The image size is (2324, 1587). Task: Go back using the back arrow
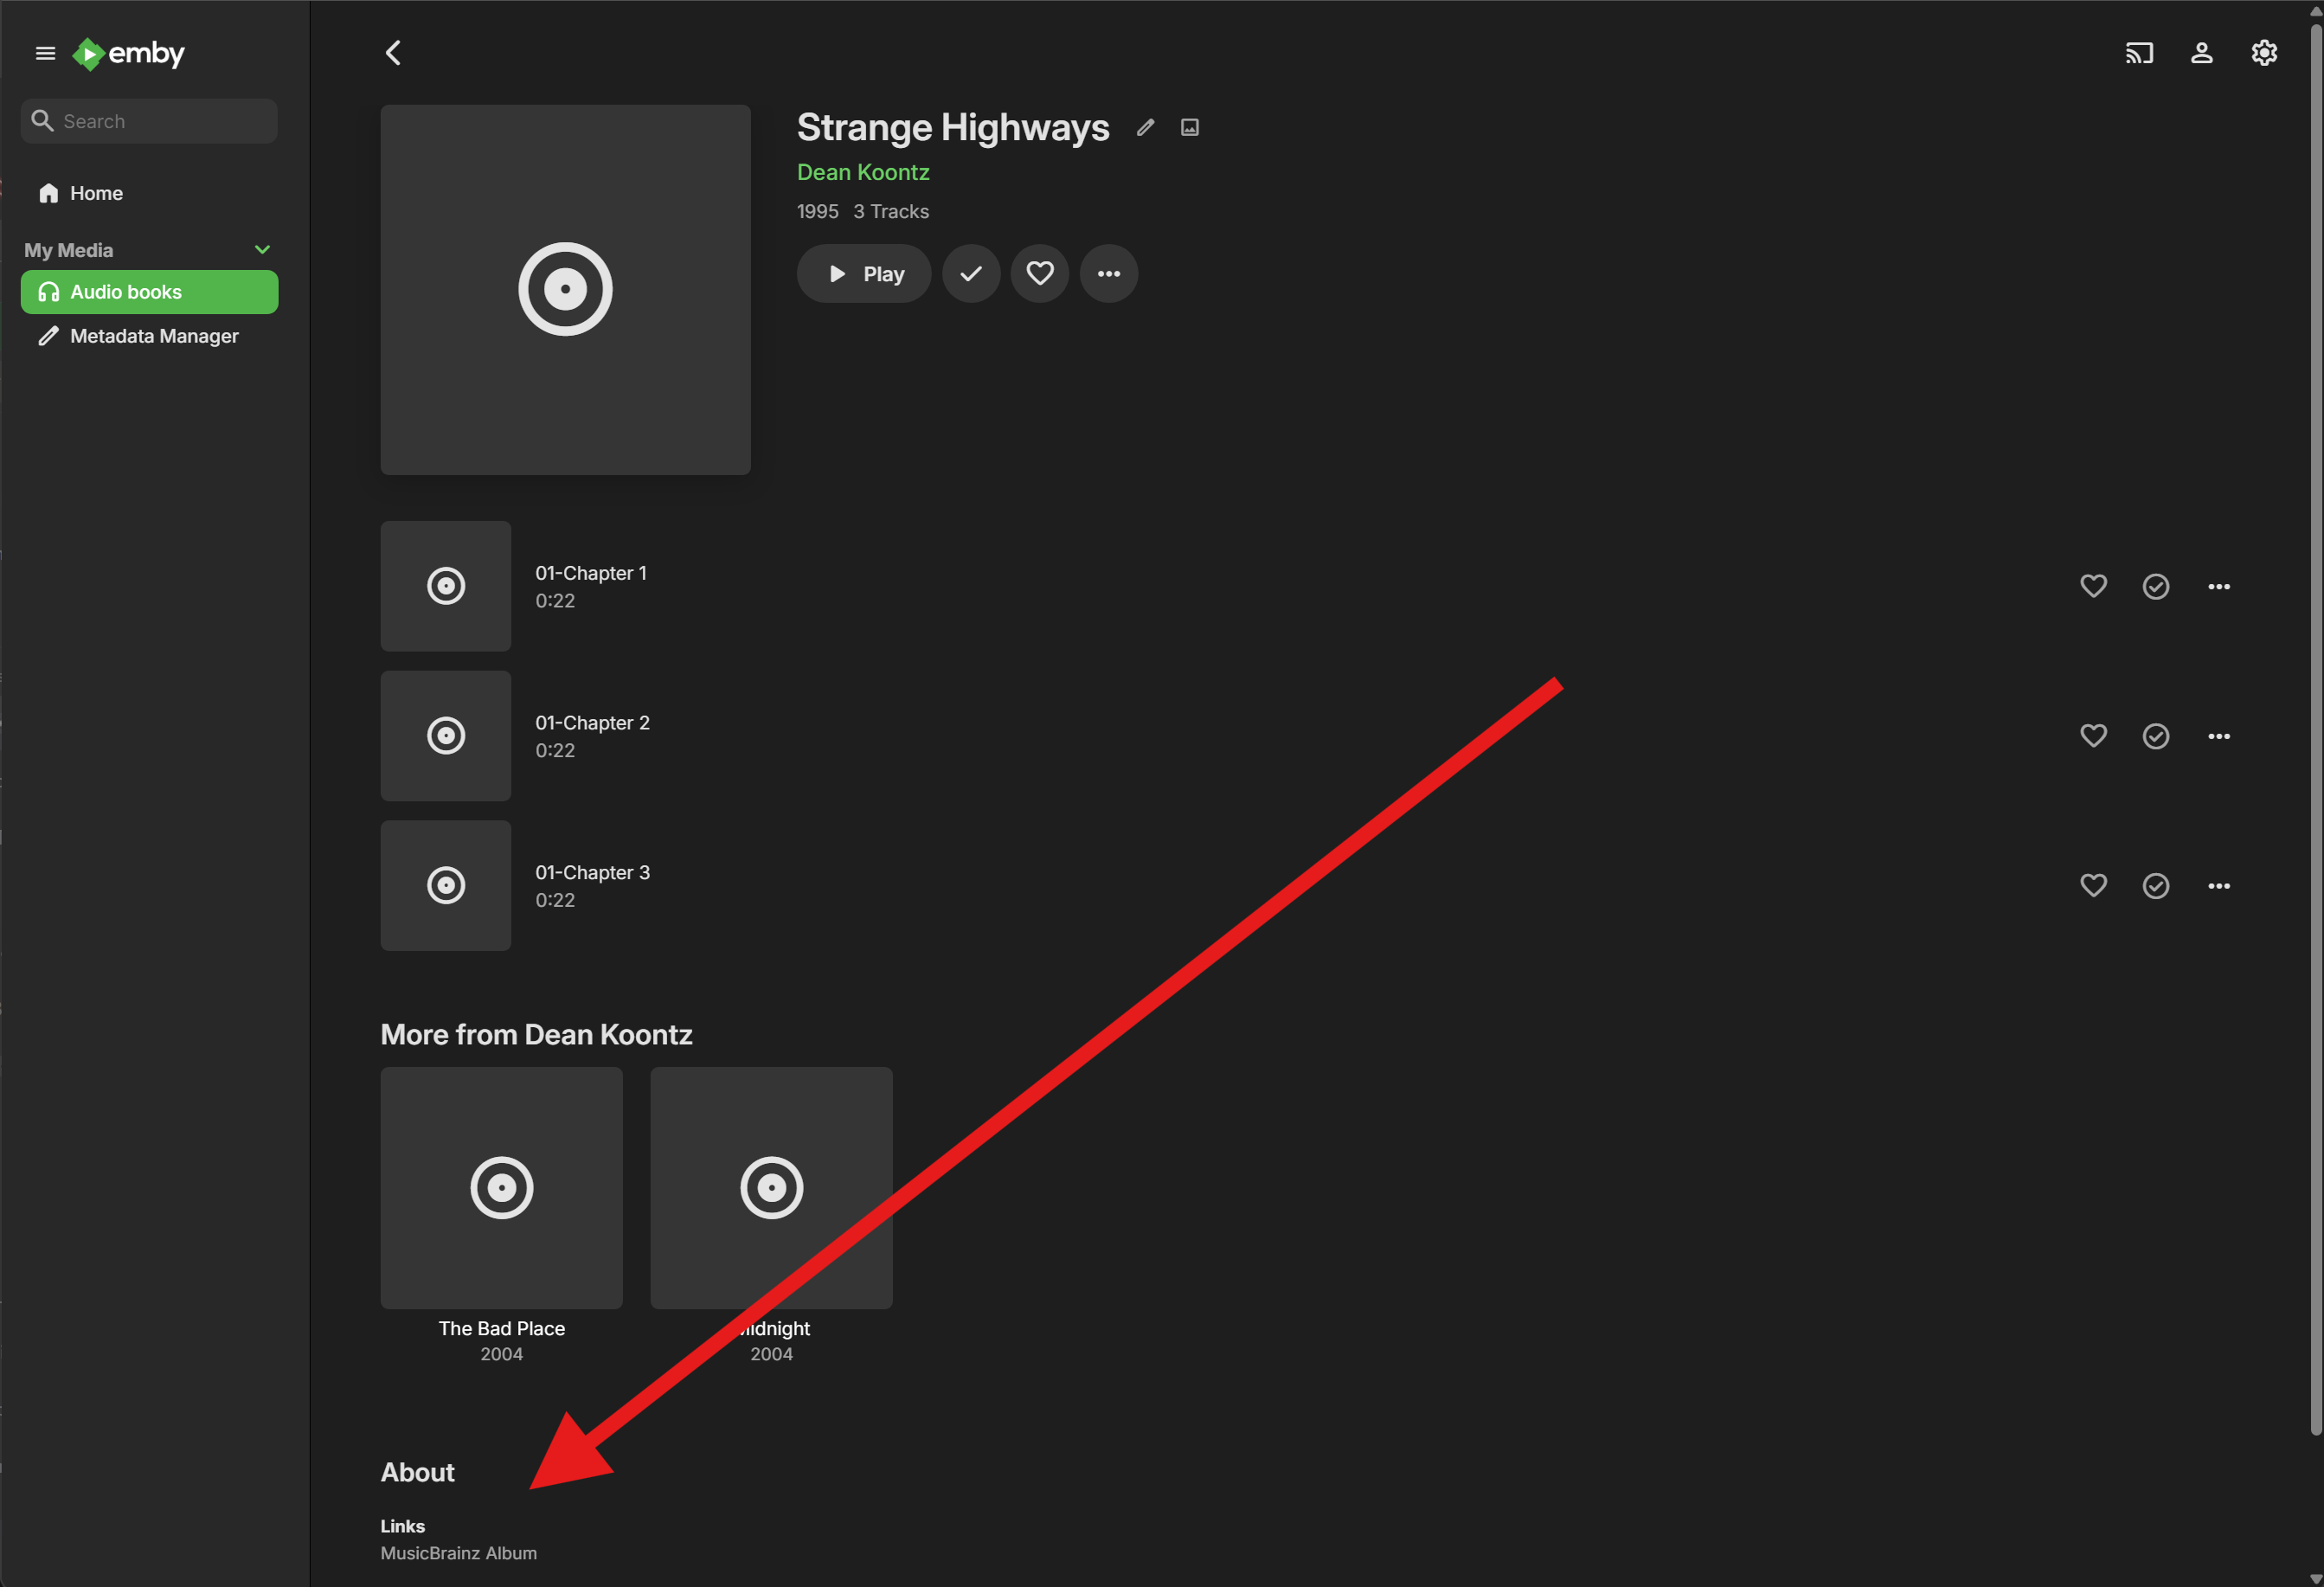(393, 53)
